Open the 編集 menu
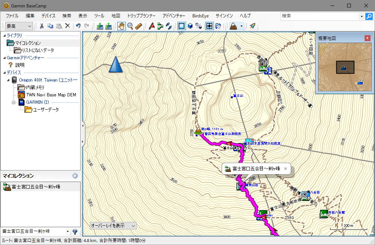375x245 pixels. pos(30,16)
